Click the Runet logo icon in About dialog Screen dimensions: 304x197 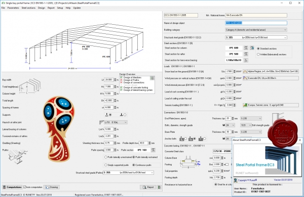[x=236, y=180]
